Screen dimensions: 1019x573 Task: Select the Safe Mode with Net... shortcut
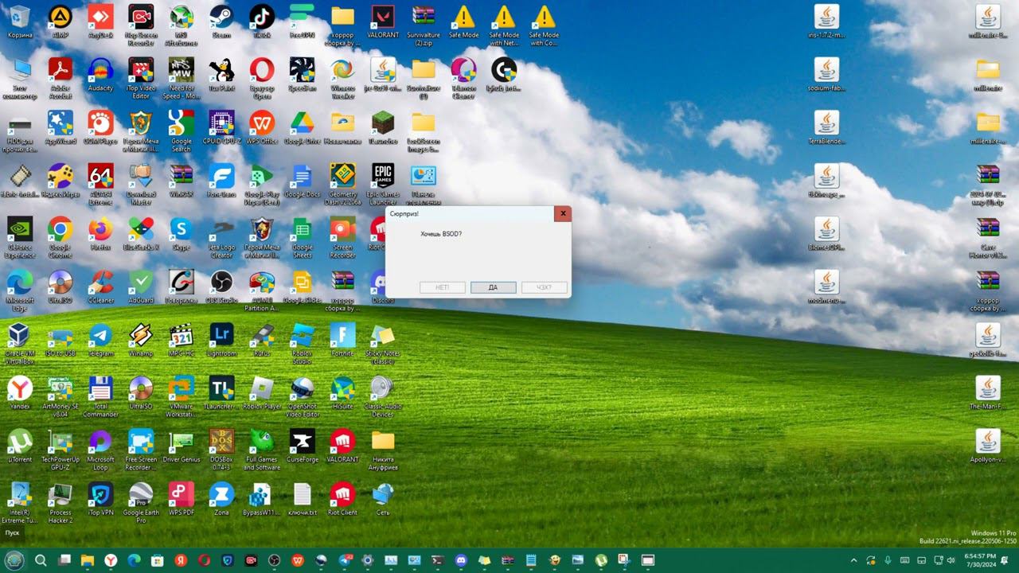(x=504, y=25)
